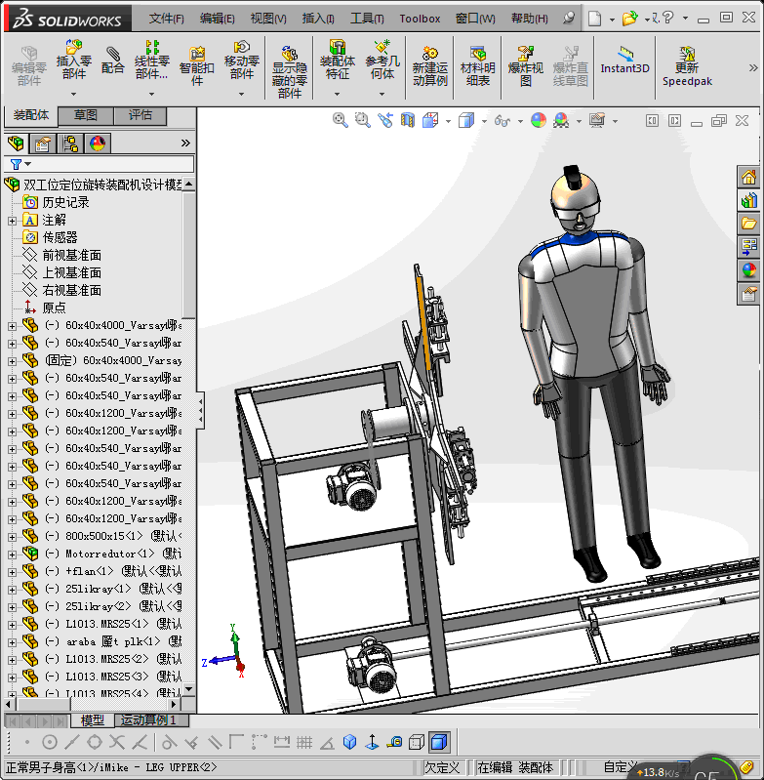Viewport: 764px width, 780px height.
Task: Expand CommandManager overflow chevron
Action: click(753, 68)
